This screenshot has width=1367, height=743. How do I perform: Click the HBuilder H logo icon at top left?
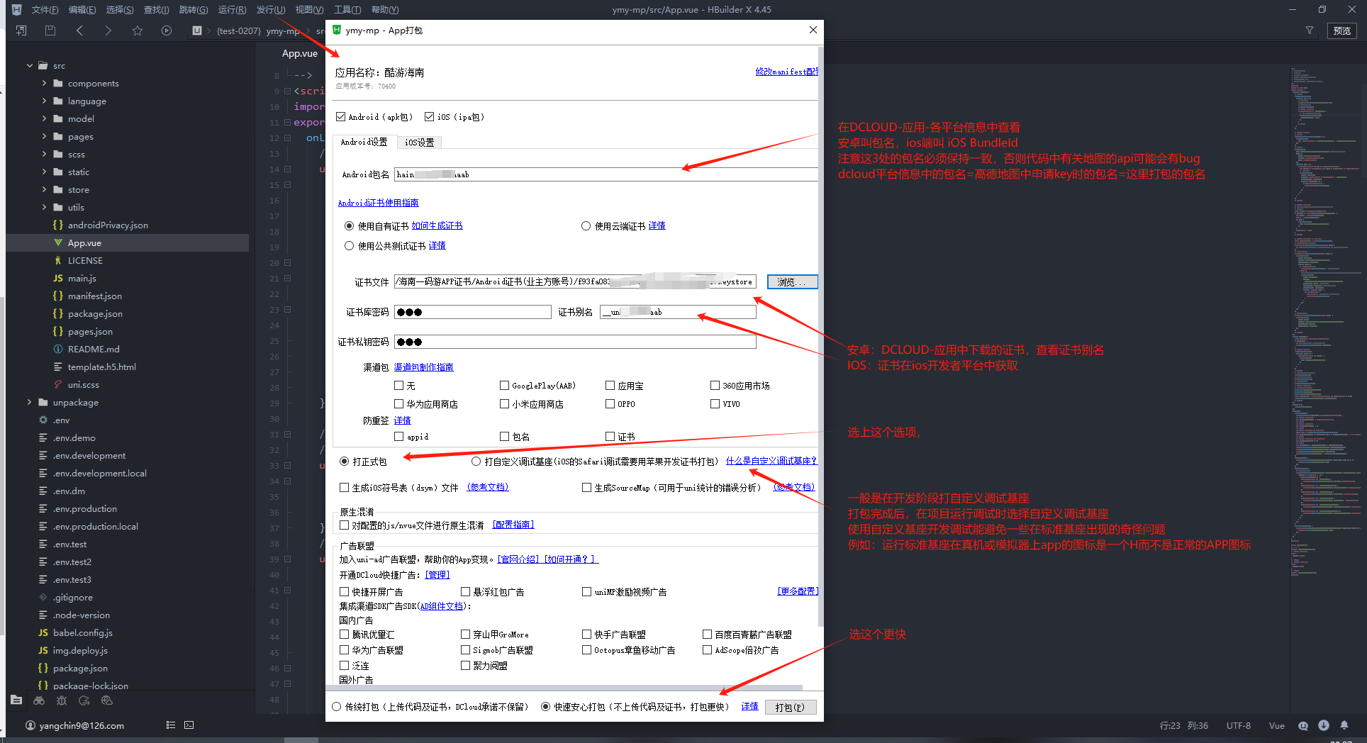(16, 10)
